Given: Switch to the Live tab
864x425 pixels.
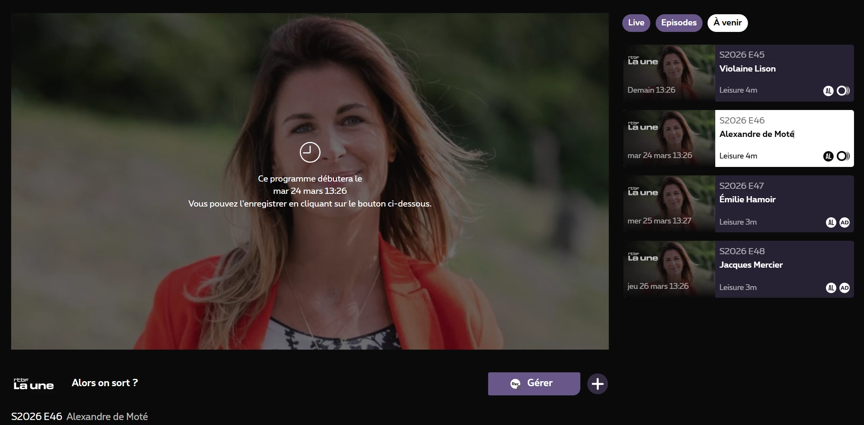Looking at the screenshot, I should point(636,23).
